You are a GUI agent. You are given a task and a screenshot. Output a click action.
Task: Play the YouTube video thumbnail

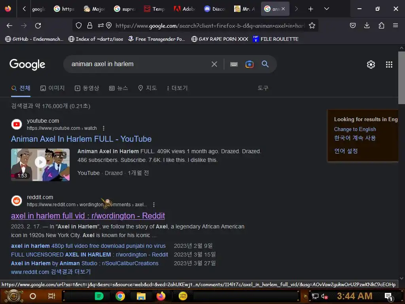40,165
